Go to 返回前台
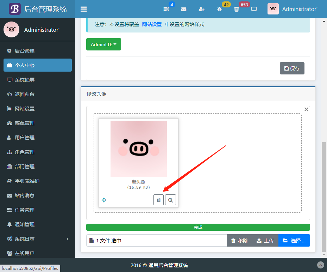Viewport: 327px width, 272px height. [38, 94]
